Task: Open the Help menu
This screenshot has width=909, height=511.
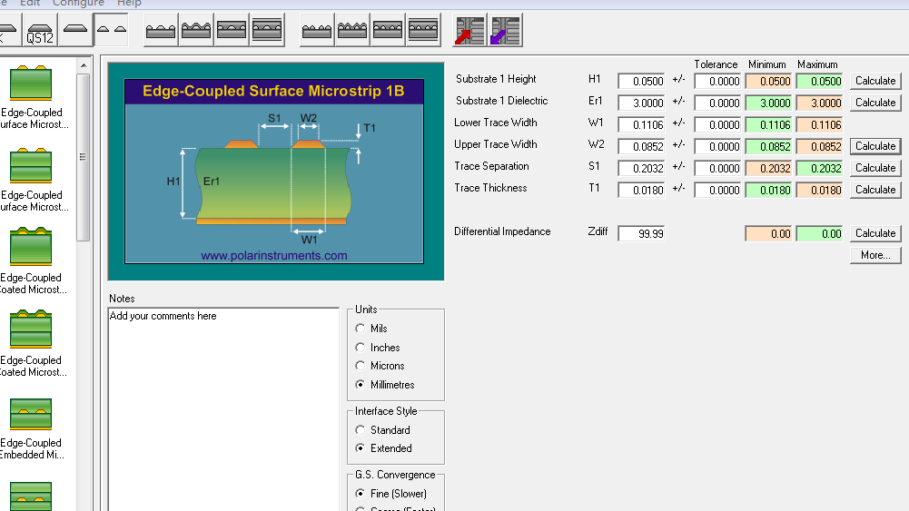Action: [129, 4]
